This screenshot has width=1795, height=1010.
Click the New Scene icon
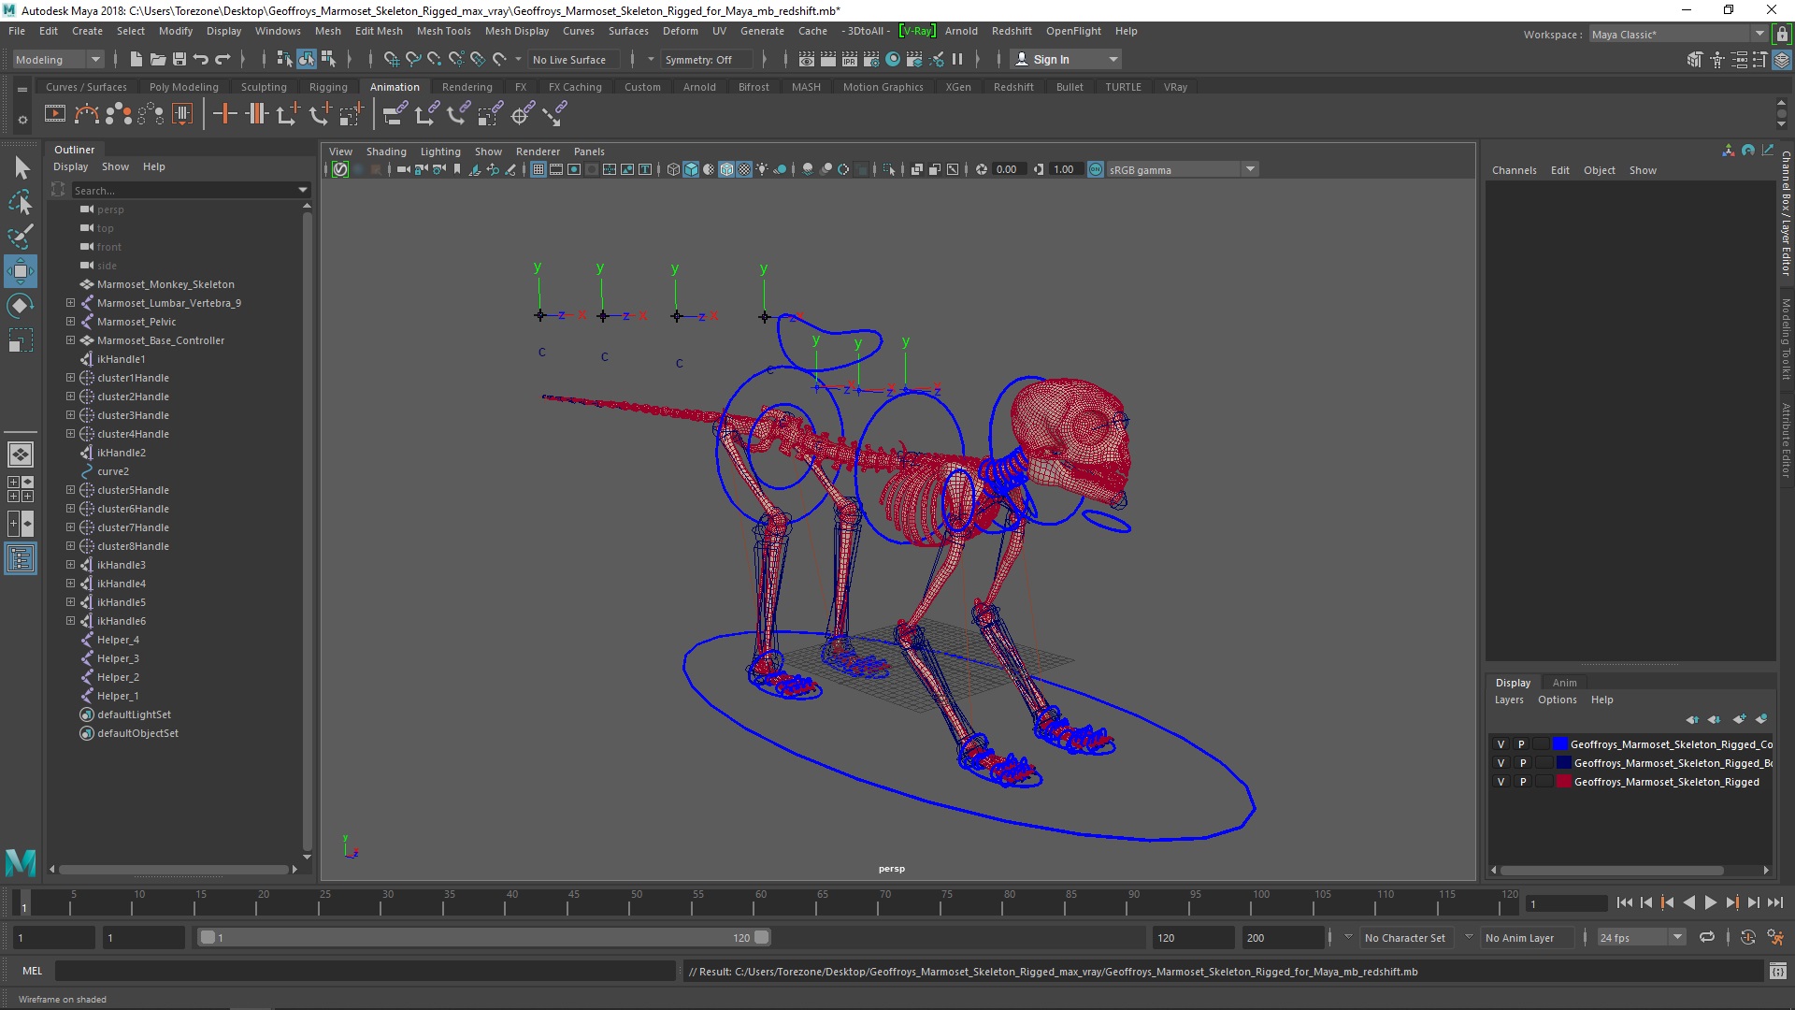pos(136,59)
